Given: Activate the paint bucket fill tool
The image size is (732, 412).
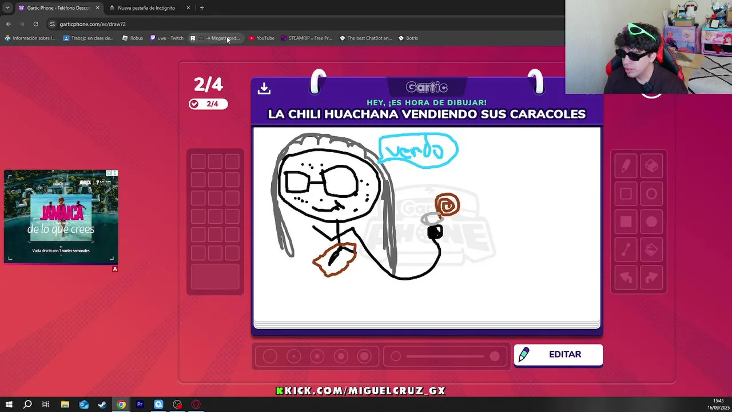Looking at the screenshot, I should [651, 250].
